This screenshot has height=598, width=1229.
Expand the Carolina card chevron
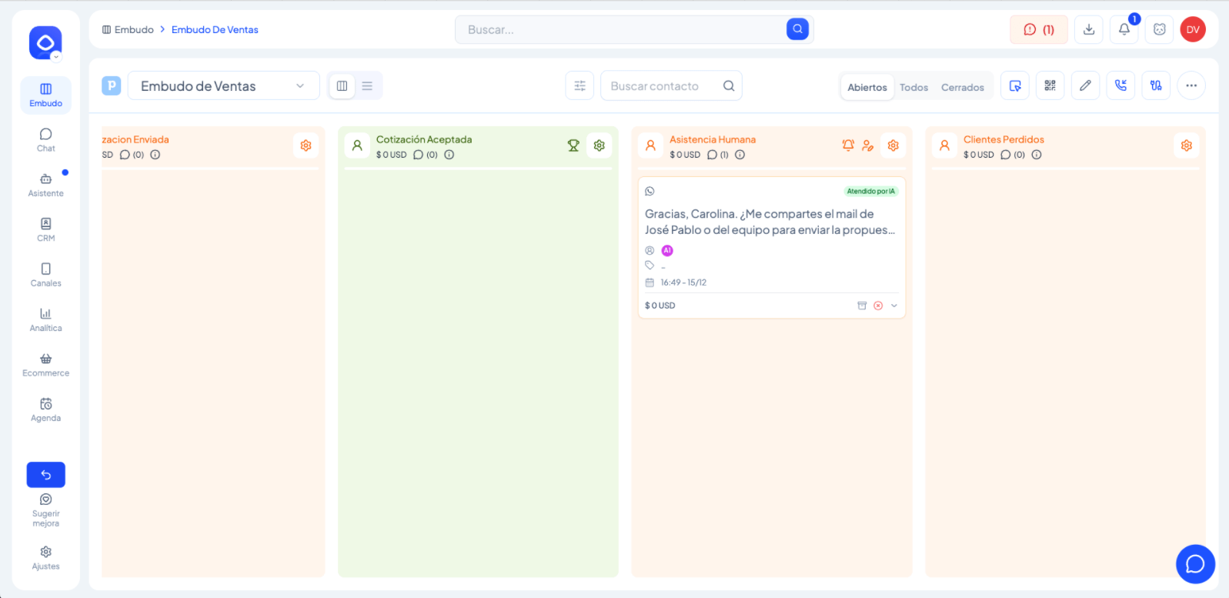894,306
